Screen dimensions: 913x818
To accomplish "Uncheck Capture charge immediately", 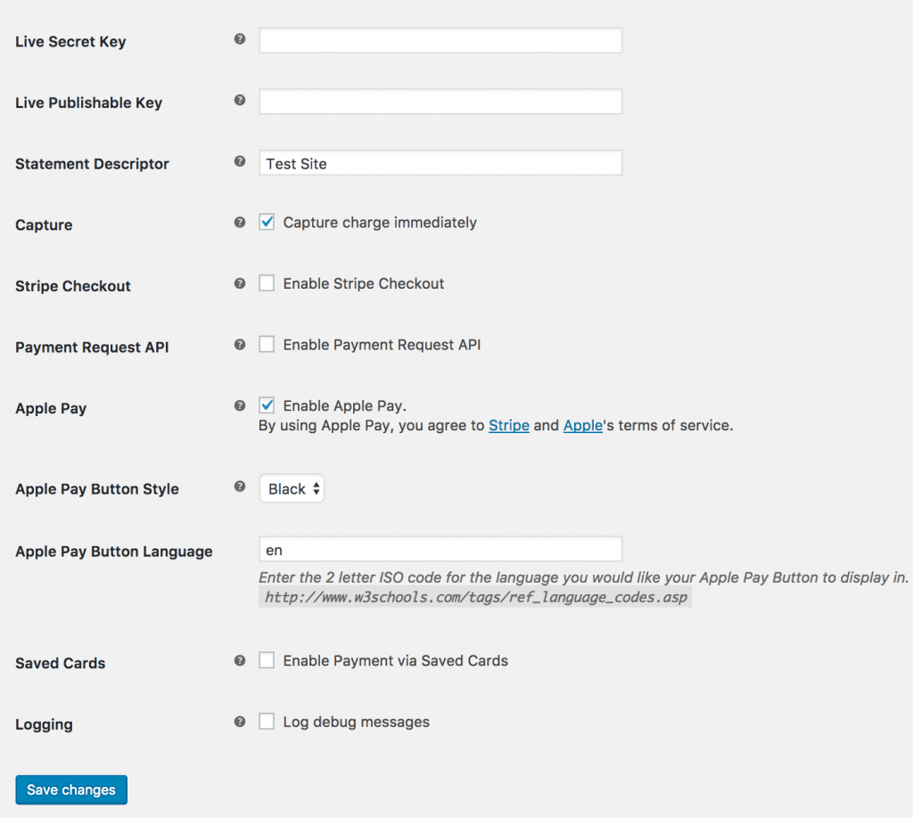I will point(267,223).
